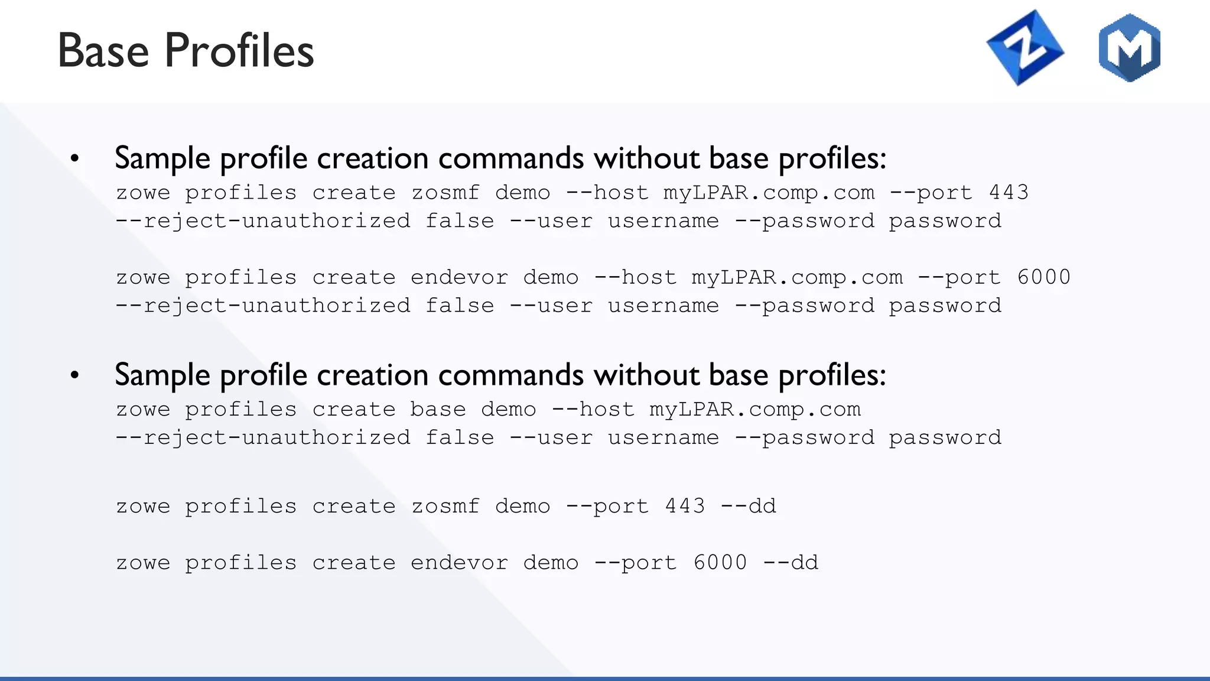Click the zosmf command line with --host myLPAR.comp.com
Screen dimensions: 1210x681
[x=572, y=193]
